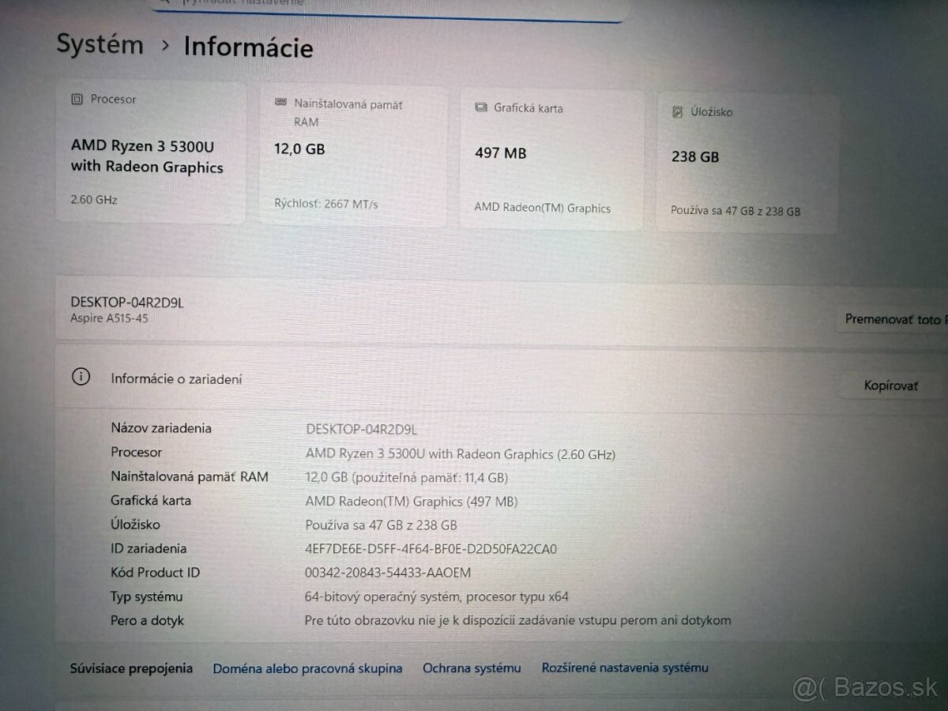Open the Úložisko storage card
This screenshot has height=711, width=948.
point(747,164)
